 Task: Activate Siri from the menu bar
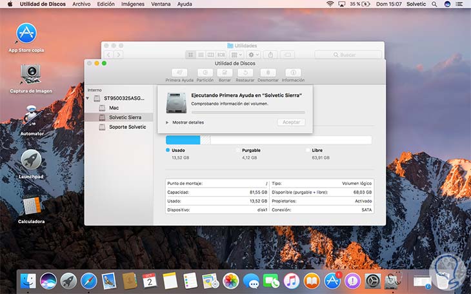(x=447, y=4)
